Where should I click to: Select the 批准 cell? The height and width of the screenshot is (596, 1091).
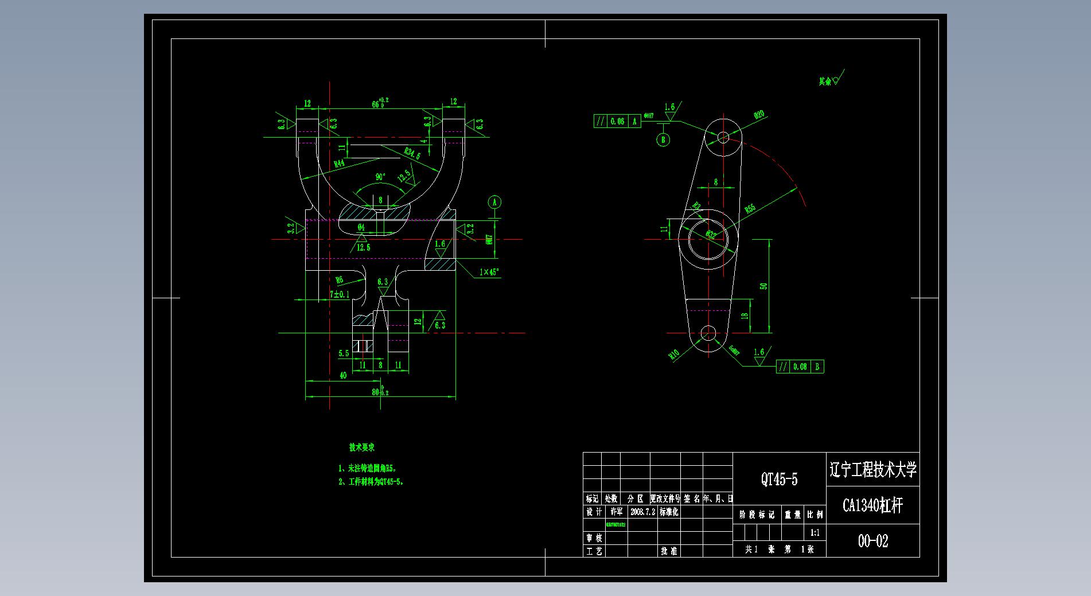[x=669, y=551]
